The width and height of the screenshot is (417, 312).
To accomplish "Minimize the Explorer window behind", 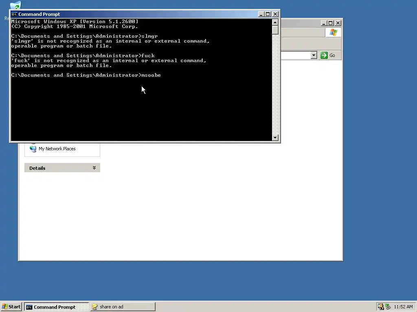I will (324, 23).
